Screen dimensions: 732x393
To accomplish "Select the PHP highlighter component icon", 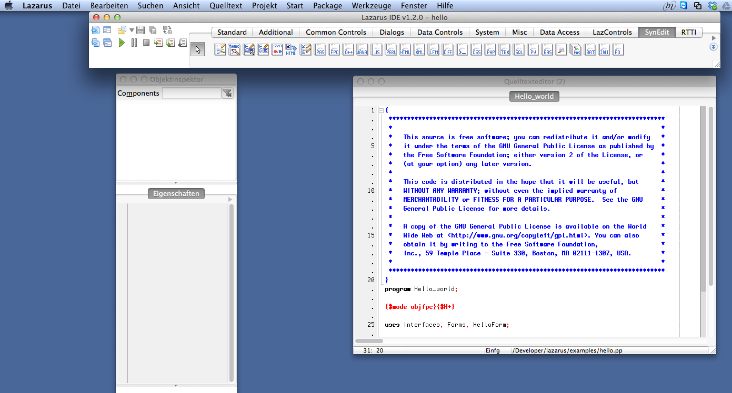I will [490, 50].
